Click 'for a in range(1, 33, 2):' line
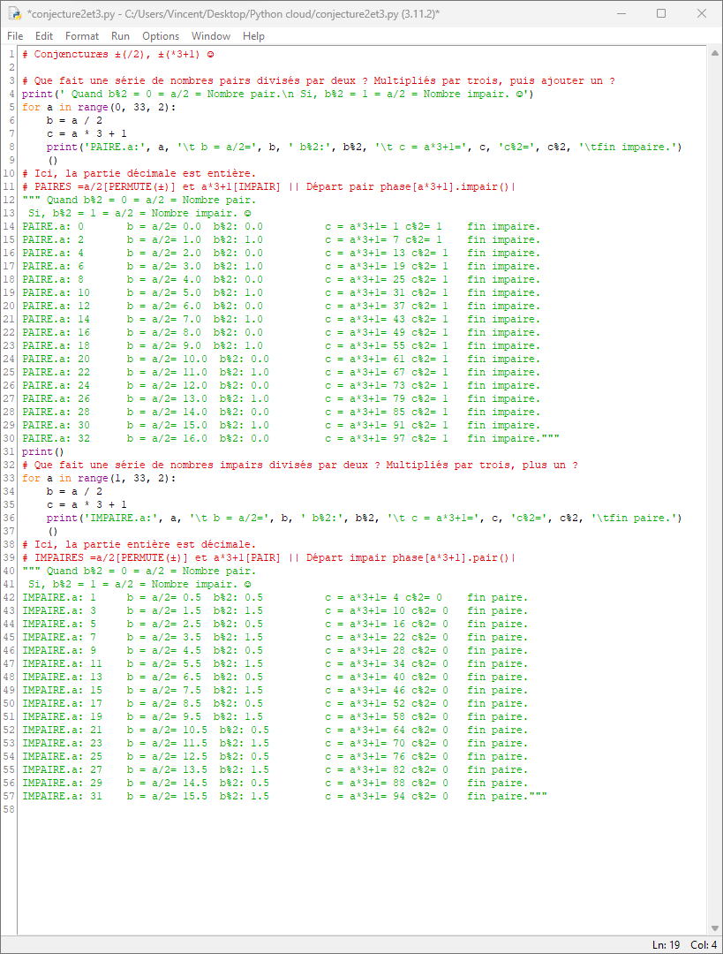 99,478
